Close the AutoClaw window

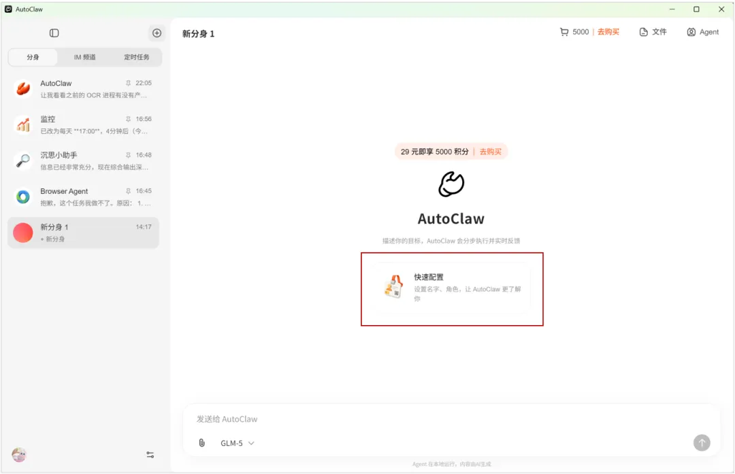point(721,9)
